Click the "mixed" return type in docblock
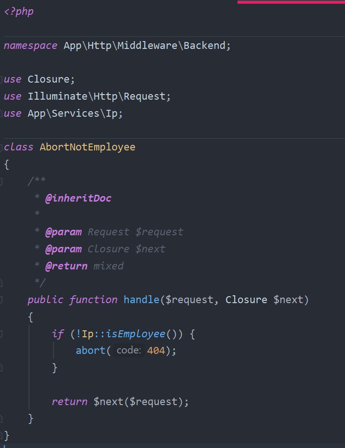 click(x=108, y=266)
